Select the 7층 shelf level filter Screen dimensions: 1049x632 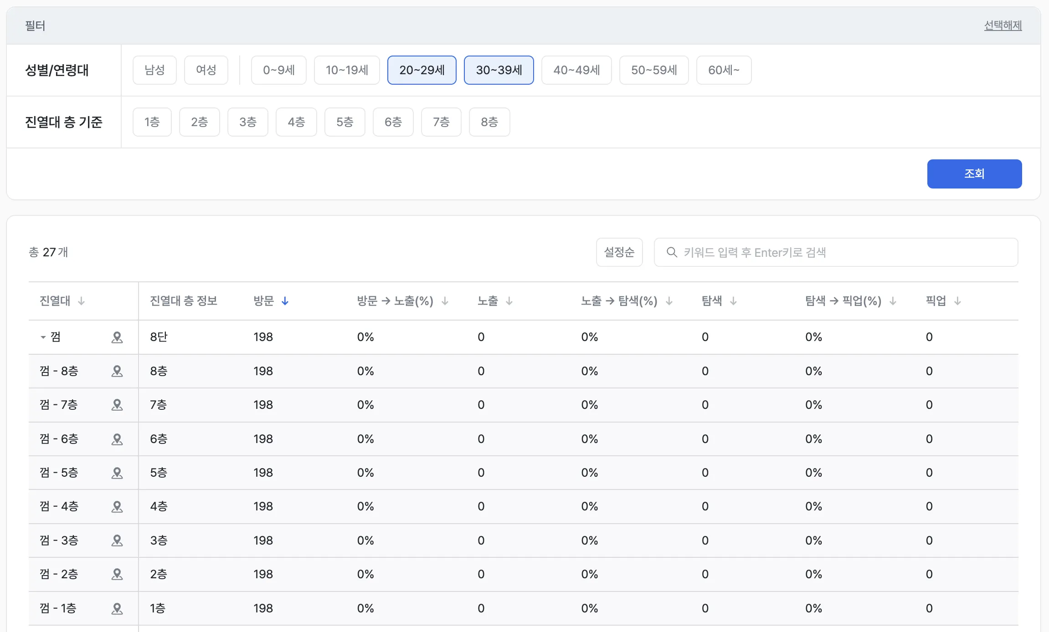441,122
